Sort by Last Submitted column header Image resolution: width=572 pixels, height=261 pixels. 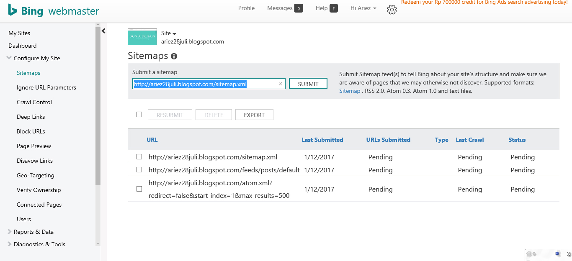pos(322,140)
